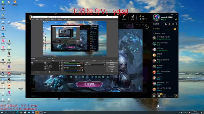Move source down in OBS sources panel

click(54, 72)
